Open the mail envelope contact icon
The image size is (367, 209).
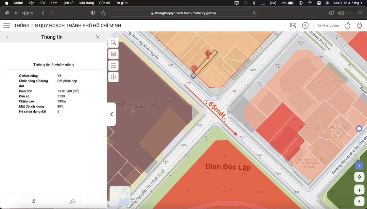coord(293,25)
